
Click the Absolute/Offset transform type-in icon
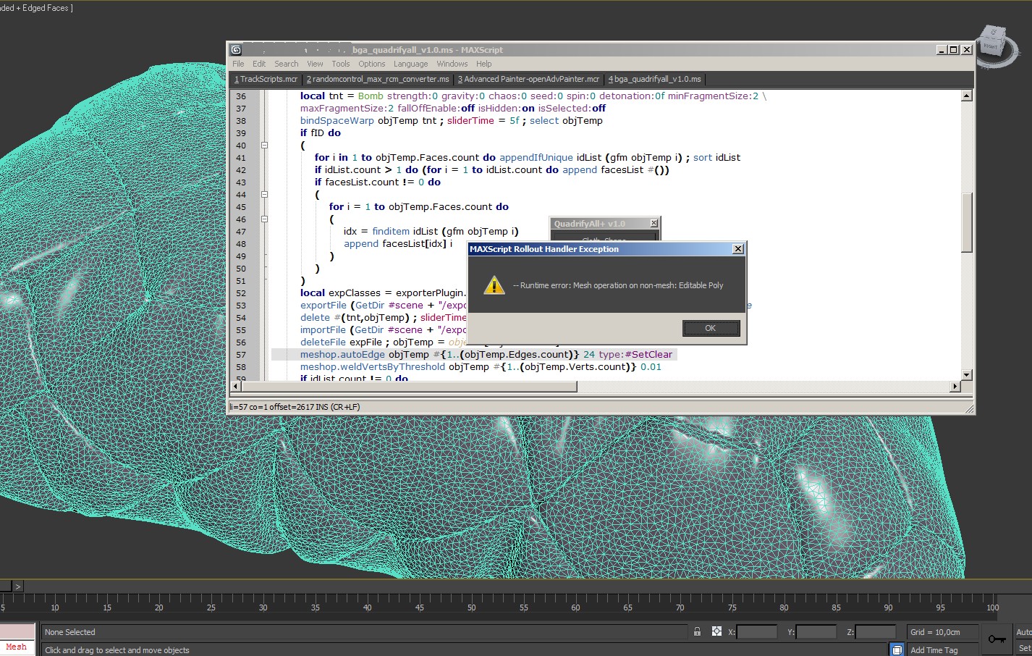[716, 631]
